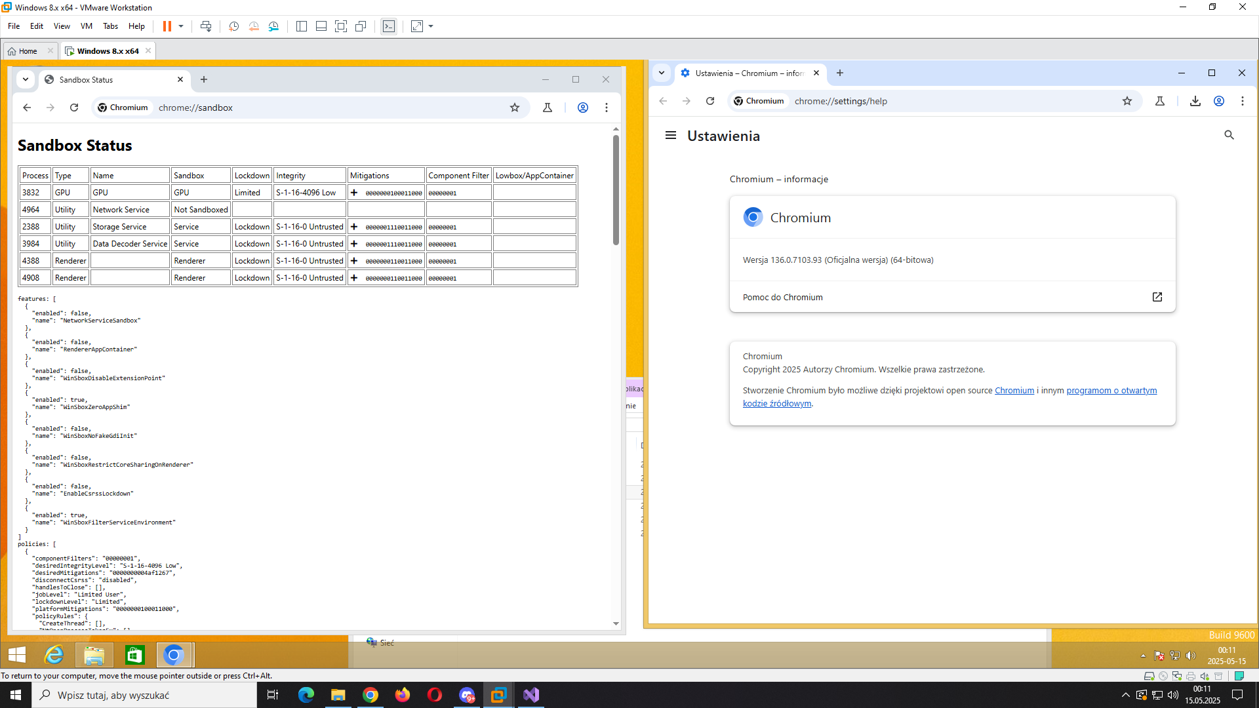Open the downloads icon in the Settings window

coord(1195,101)
